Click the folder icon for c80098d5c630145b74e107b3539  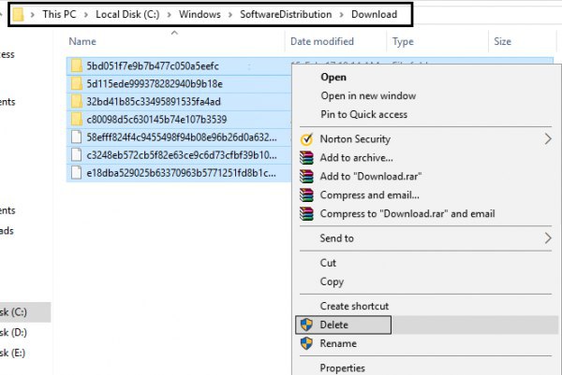(x=77, y=119)
